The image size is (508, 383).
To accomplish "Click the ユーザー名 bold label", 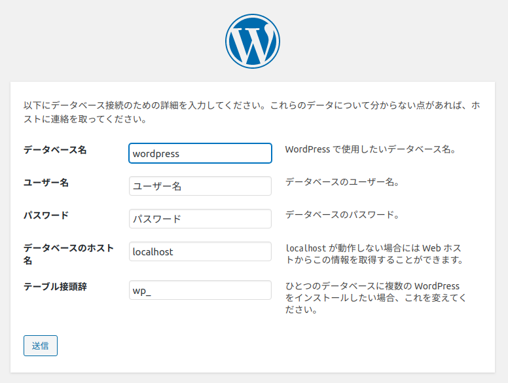I will [x=46, y=183].
